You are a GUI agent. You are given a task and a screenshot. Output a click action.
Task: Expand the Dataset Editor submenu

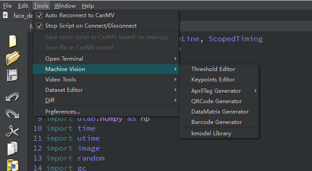106,90
